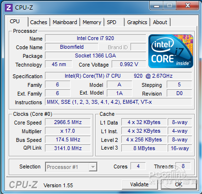Click the Core Speed value field
202x194 pixels.
68,122
